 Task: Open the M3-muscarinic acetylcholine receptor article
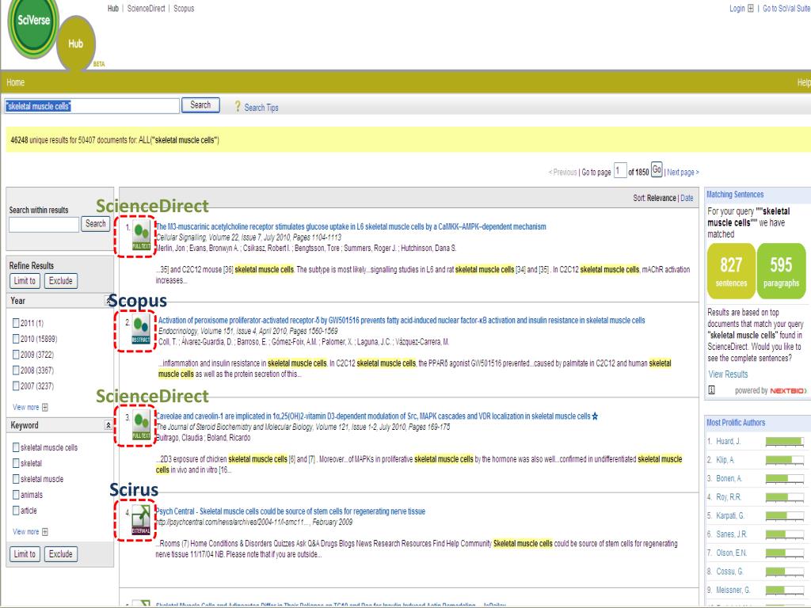(351, 226)
